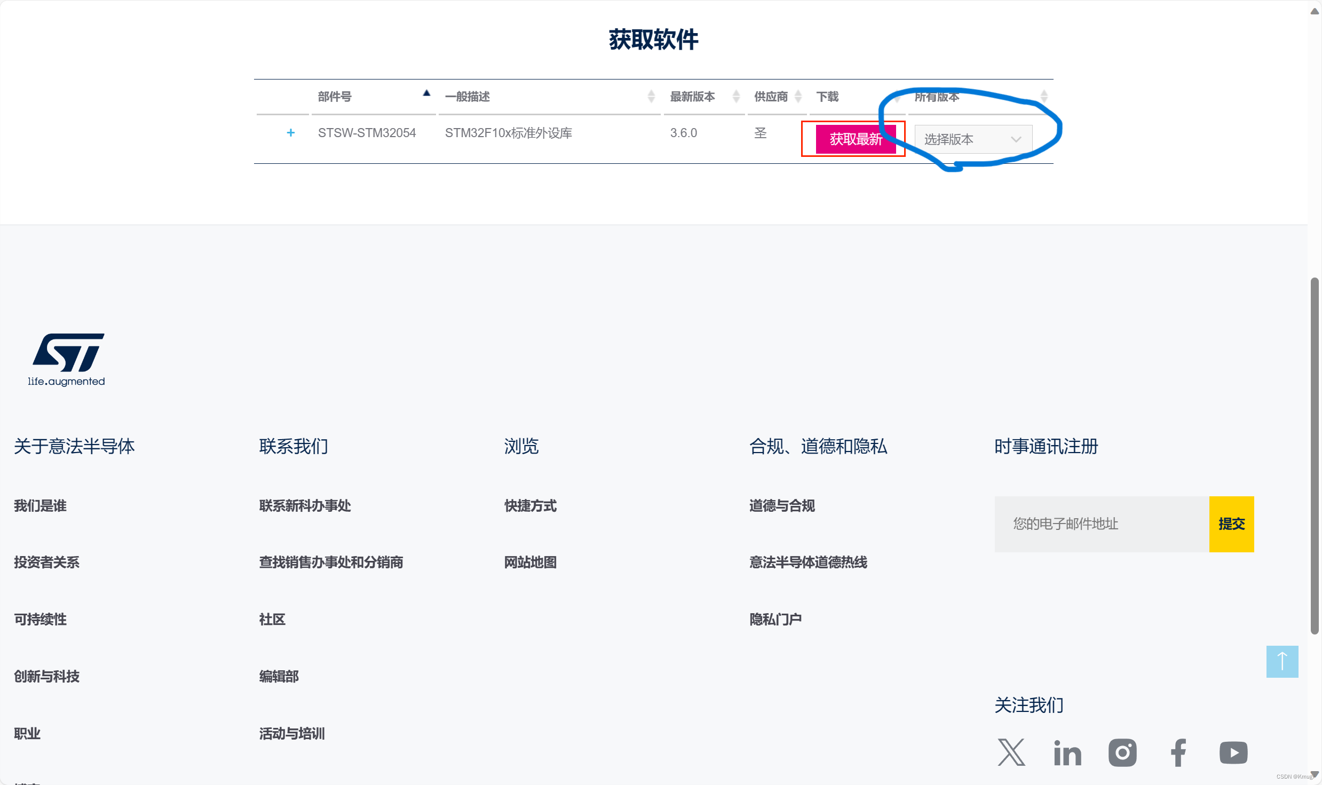Click the page vertical scrollbar thumb

(x=1315, y=456)
